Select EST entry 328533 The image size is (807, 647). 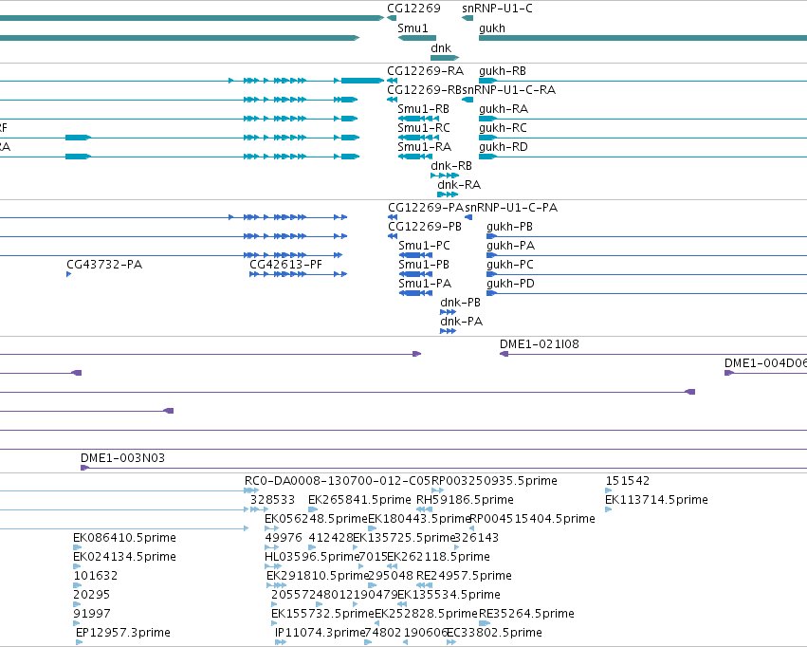(x=273, y=500)
